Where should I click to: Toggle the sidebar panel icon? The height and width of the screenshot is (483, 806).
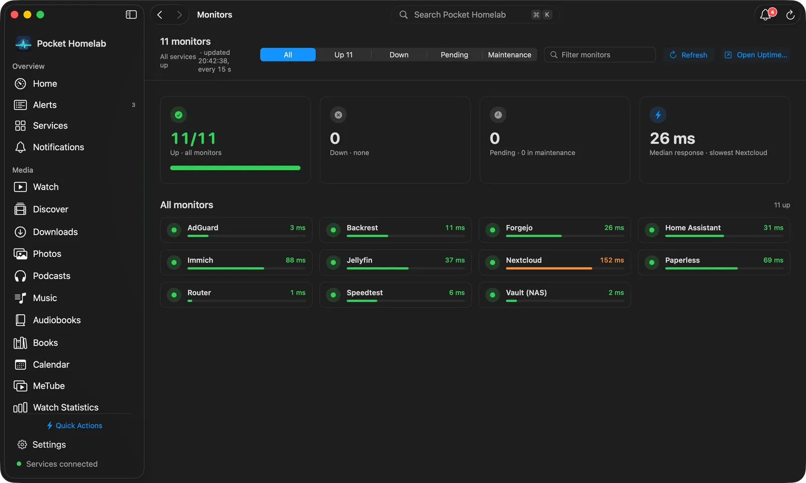[x=131, y=15]
